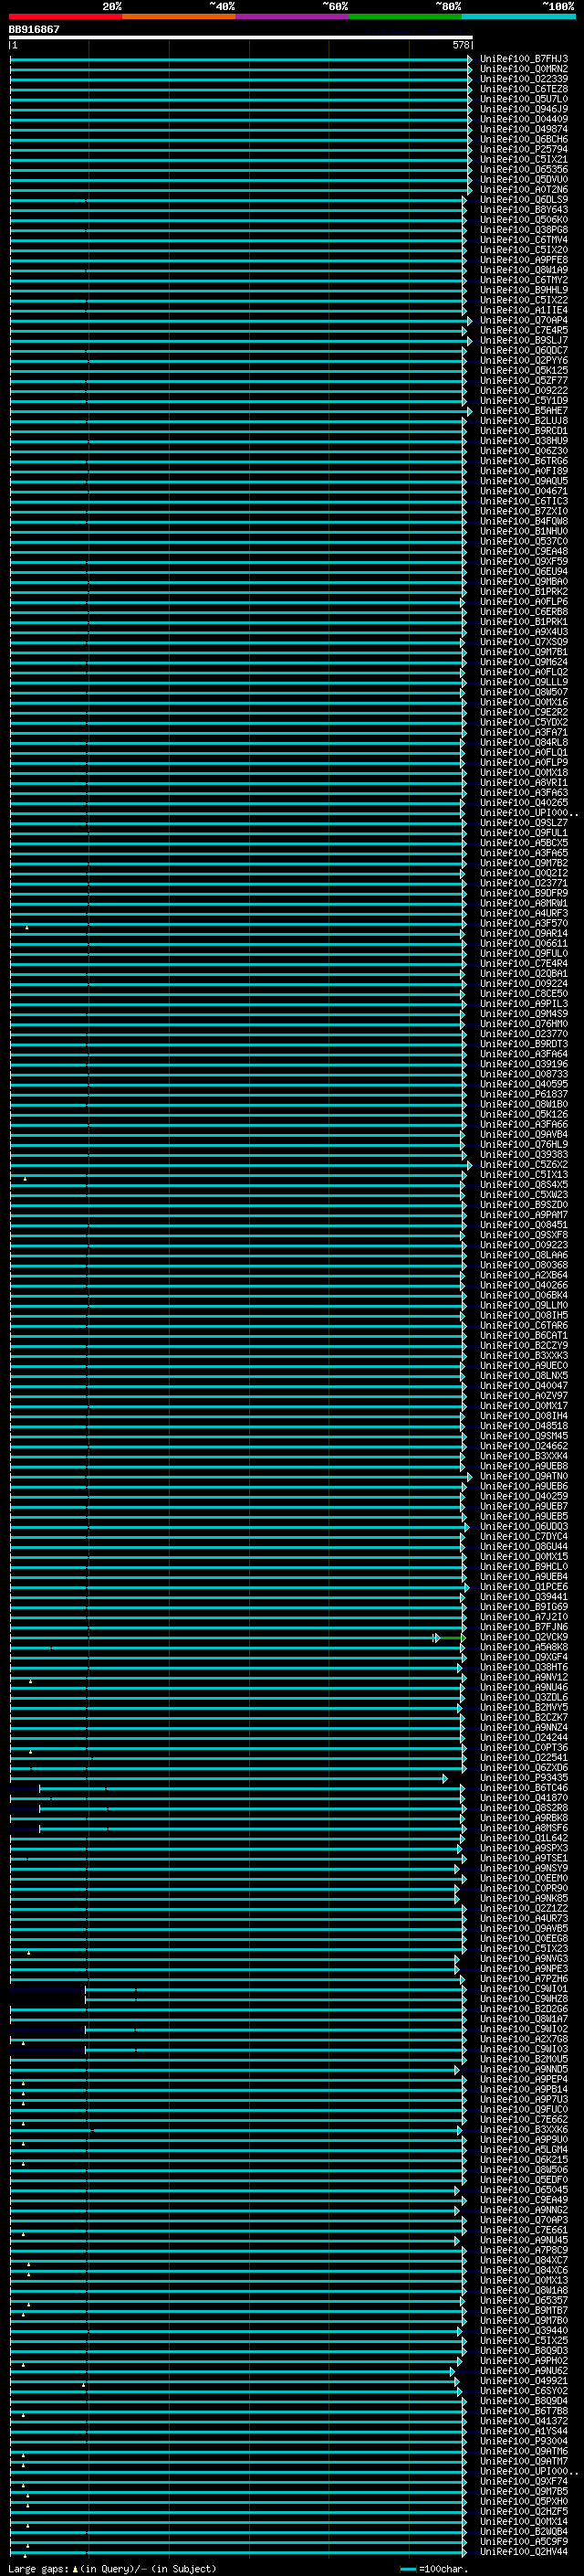This screenshot has height=2576, width=584.
Task: Click hit UniRef100_B9MT87
Action: 523,2311
